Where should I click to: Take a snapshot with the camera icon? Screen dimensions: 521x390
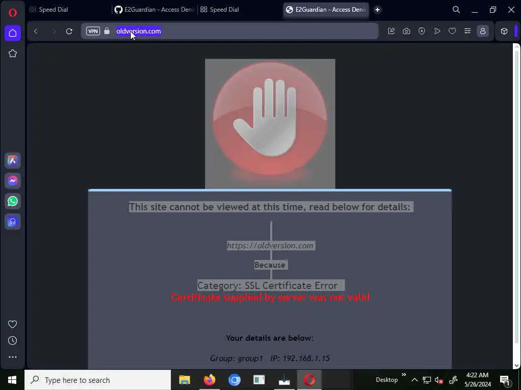click(x=407, y=31)
